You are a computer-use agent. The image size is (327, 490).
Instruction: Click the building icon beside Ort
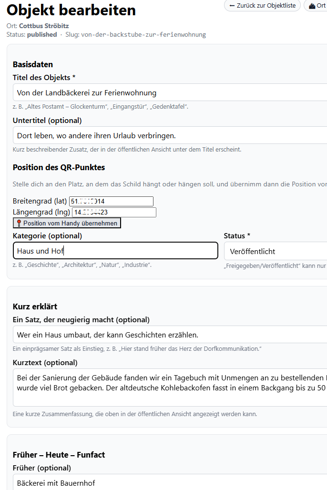(311, 6)
